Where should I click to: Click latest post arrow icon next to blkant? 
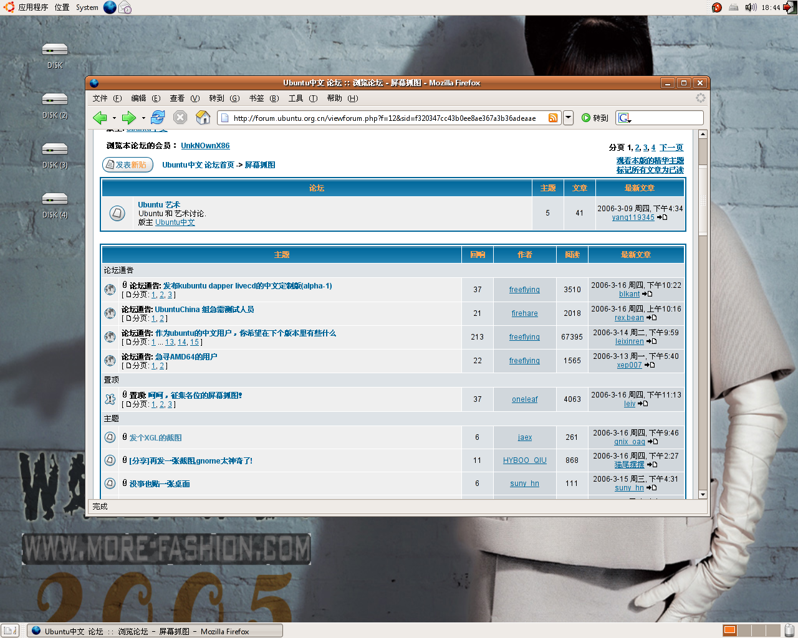647,294
